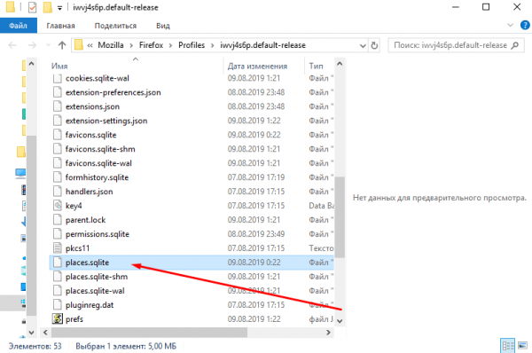Viewport: 532px width, 353px height.
Task: Sort by the Тип column header
Action: [x=316, y=66]
